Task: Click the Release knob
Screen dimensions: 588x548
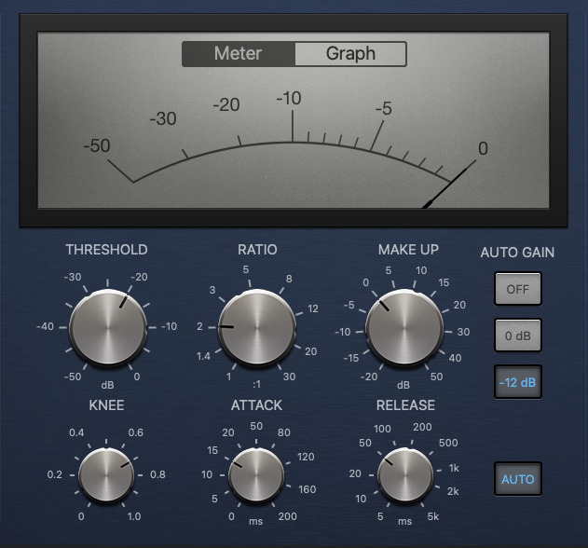Action: point(405,477)
